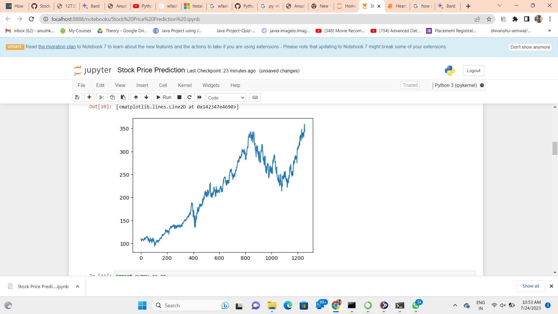Open the command palette keyboard icon
The image size is (558, 314).
point(255,97)
